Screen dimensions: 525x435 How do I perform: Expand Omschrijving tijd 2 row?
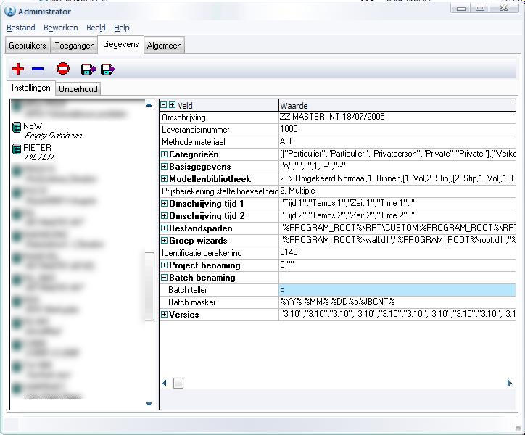(164, 215)
